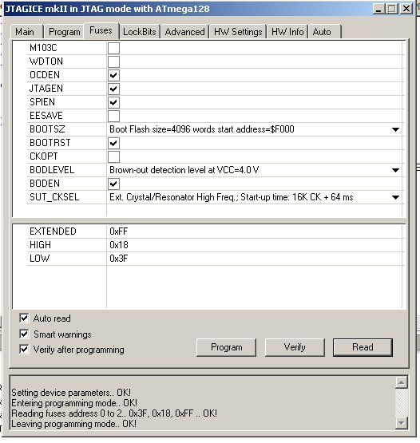Click the log scrollbar up arrow

coord(402,382)
